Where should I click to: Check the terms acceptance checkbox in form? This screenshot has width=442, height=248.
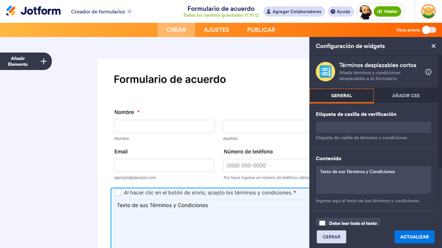coord(118,192)
